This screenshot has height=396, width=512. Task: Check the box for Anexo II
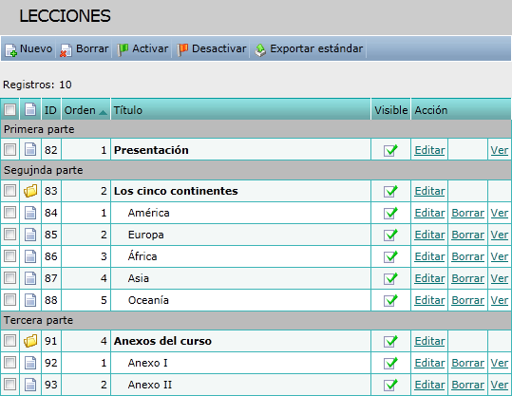click(x=9, y=385)
